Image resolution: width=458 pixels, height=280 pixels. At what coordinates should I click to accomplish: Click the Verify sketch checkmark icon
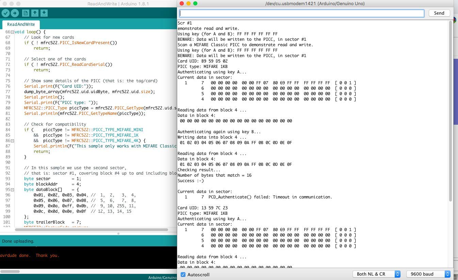point(5,13)
